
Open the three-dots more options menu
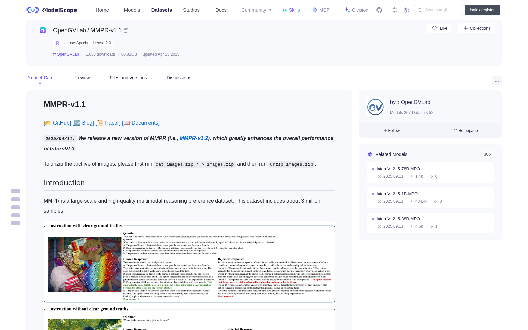point(497,81)
